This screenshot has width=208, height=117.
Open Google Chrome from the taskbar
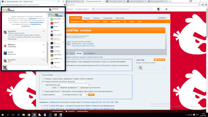[34, 115]
